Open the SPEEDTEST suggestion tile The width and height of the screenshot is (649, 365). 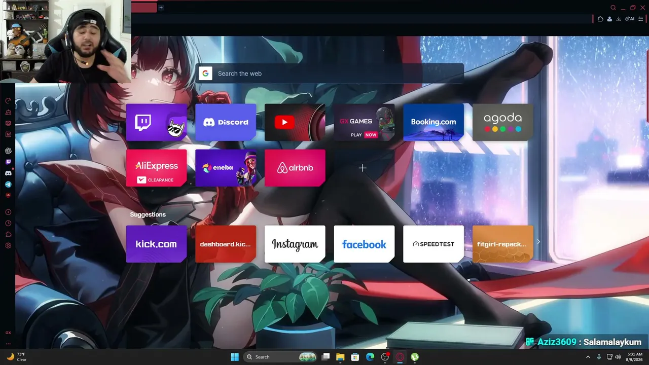[434, 244]
